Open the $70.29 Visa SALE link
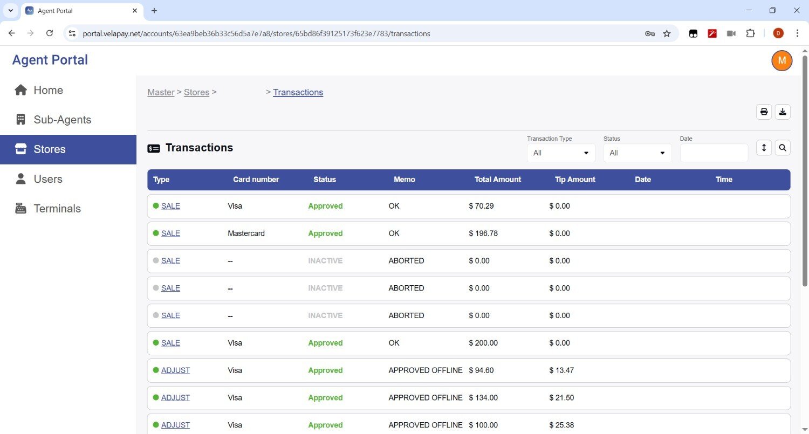The height and width of the screenshot is (434, 809). pos(170,206)
